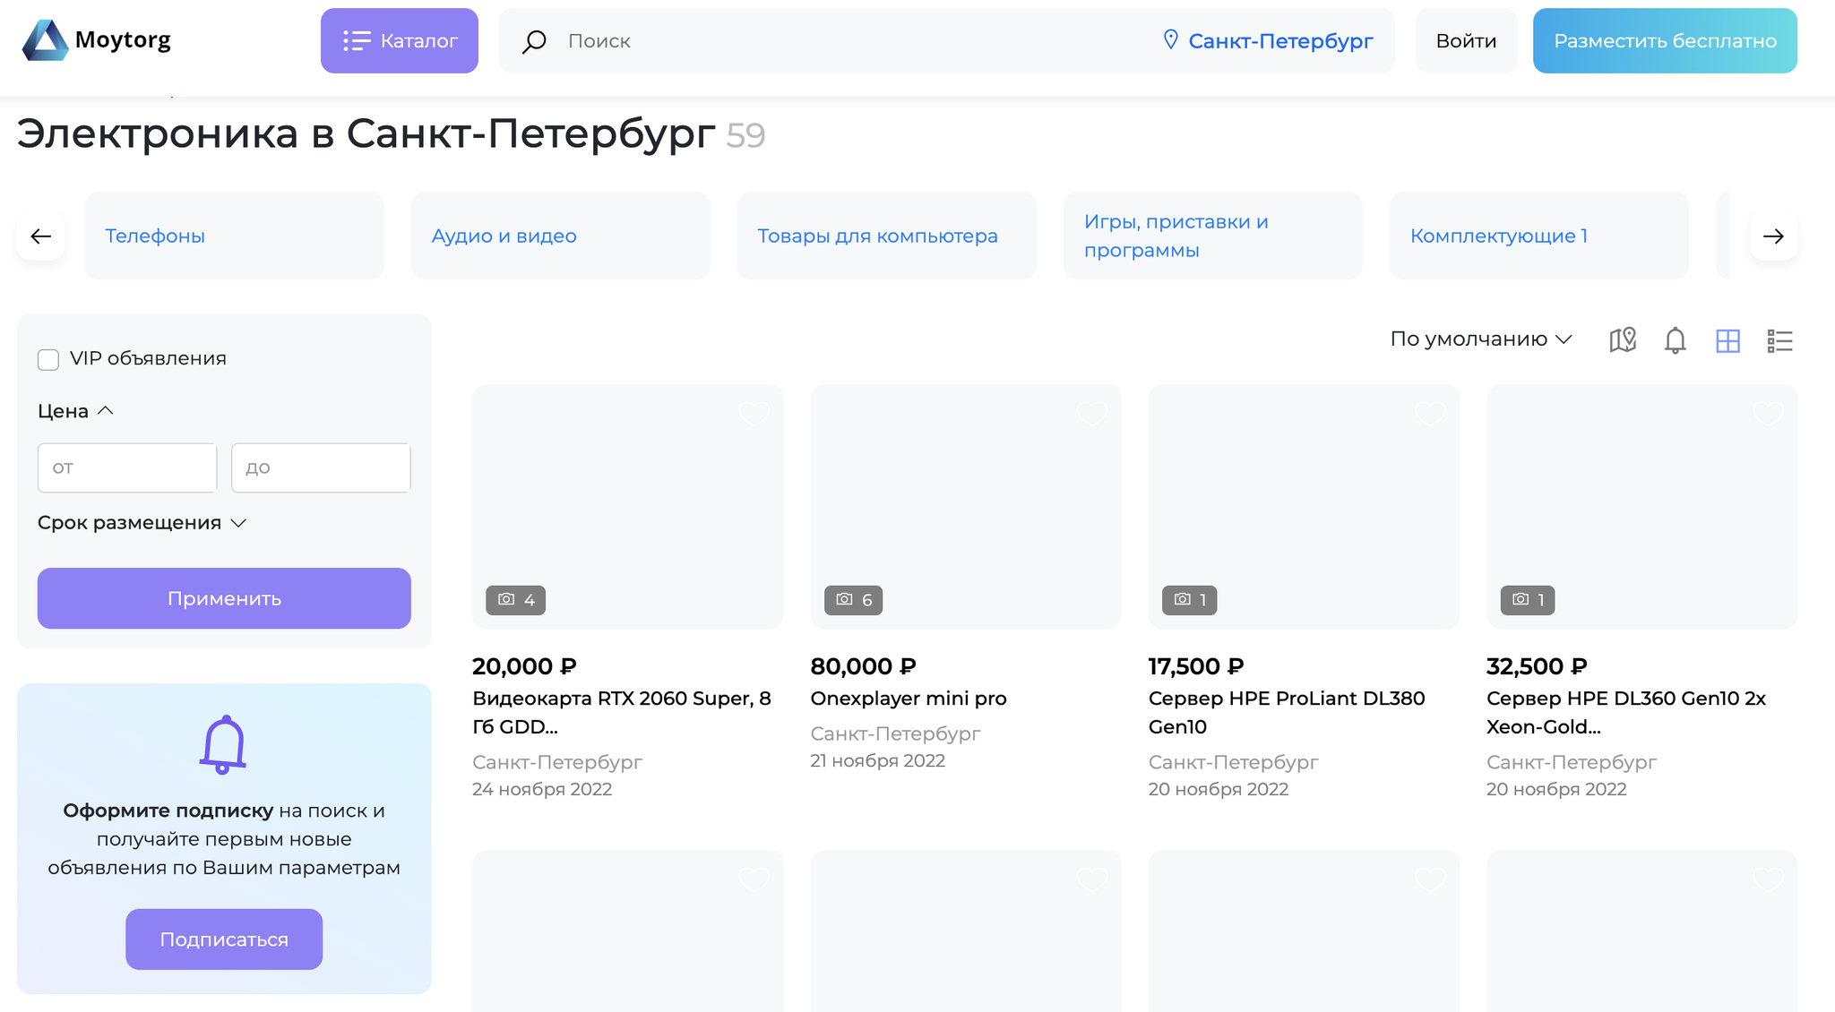Enable VIP объявления checkbox

coord(48,359)
